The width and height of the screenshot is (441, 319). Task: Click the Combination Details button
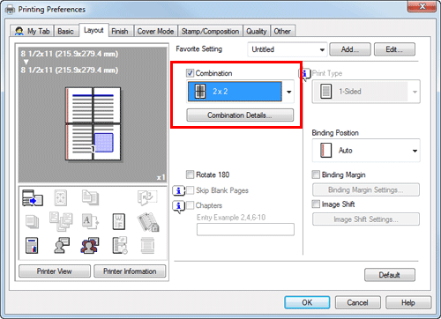coord(240,115)
